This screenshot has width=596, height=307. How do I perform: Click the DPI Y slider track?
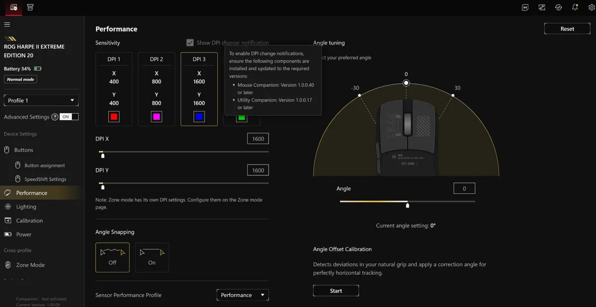point(184,183)
